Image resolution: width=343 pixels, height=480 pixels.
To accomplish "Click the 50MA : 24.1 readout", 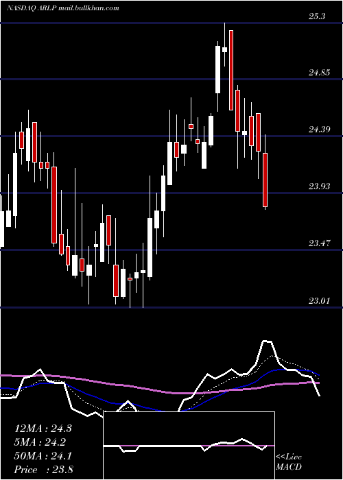I will [43, 456].
